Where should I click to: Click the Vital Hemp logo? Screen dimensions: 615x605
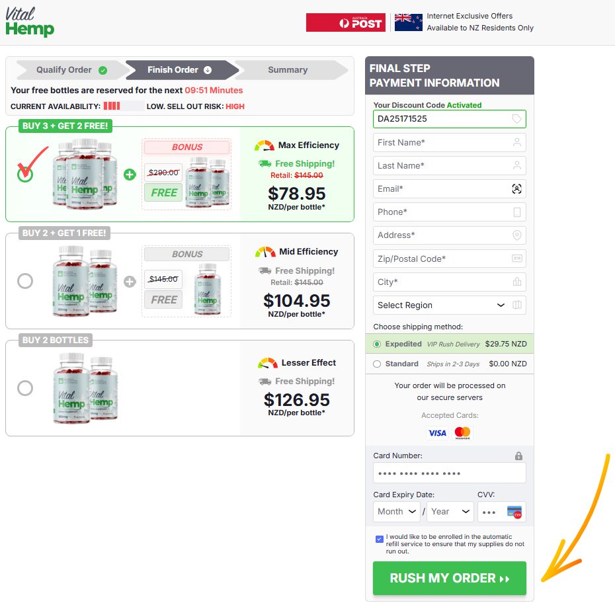click(x=30, y=22)
